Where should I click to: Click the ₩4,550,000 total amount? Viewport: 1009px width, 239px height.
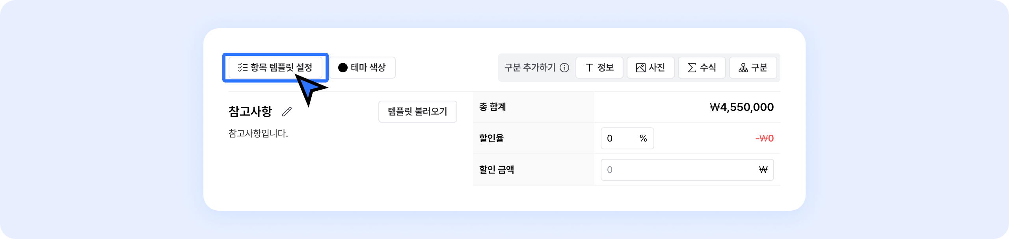point(741,107)
